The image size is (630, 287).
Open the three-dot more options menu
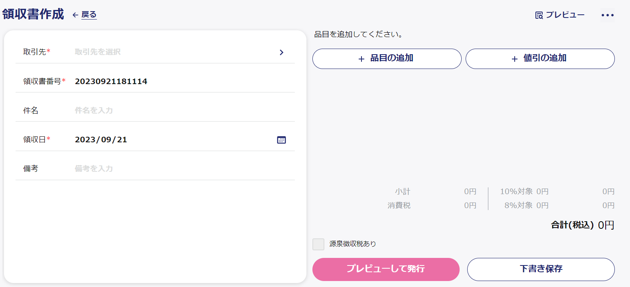pos(608,15)
